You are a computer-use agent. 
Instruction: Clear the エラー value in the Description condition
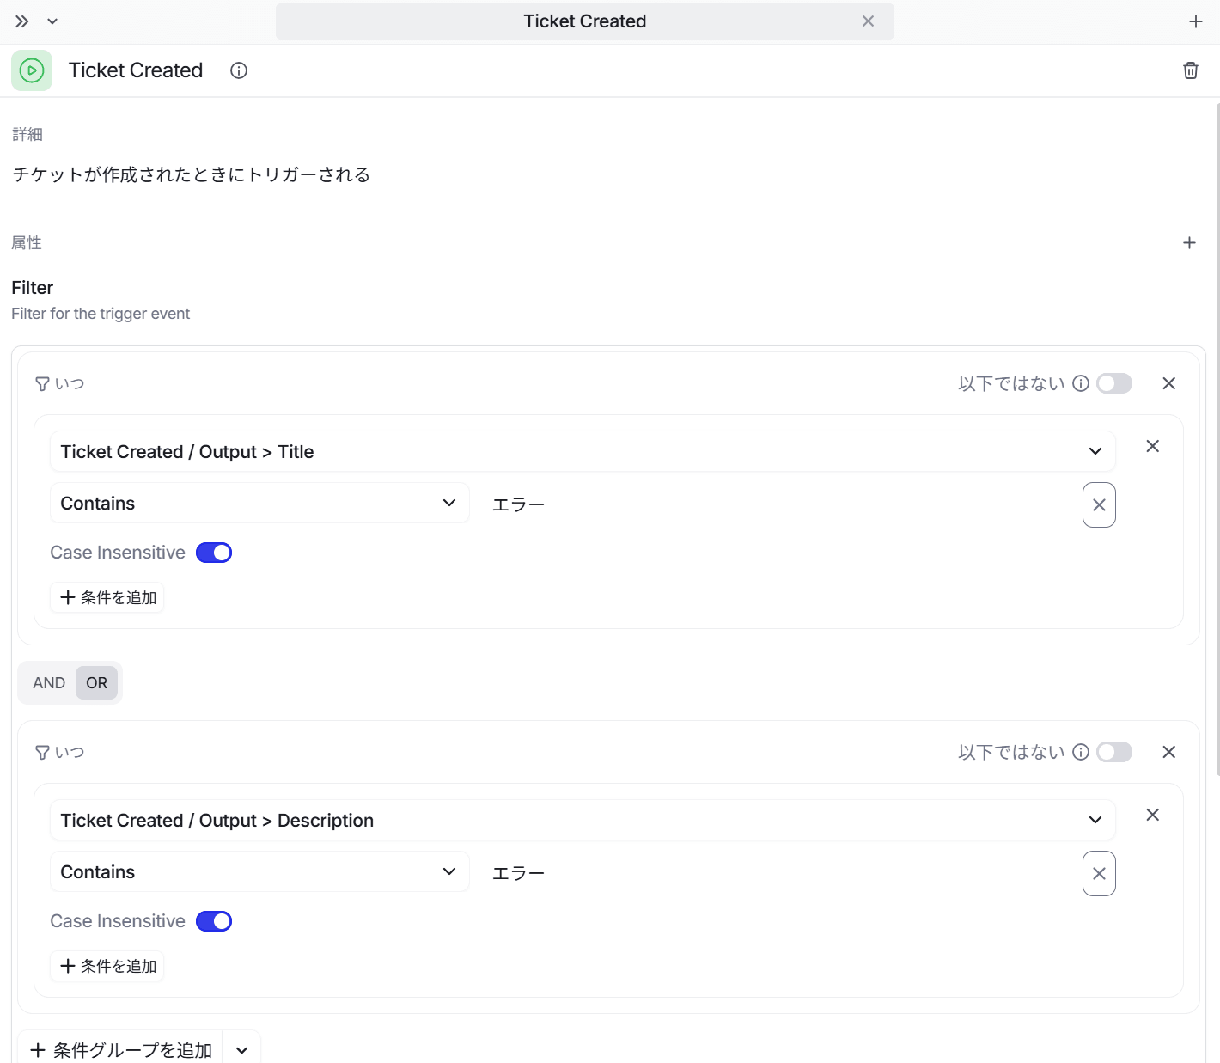tap(1099, 873)
